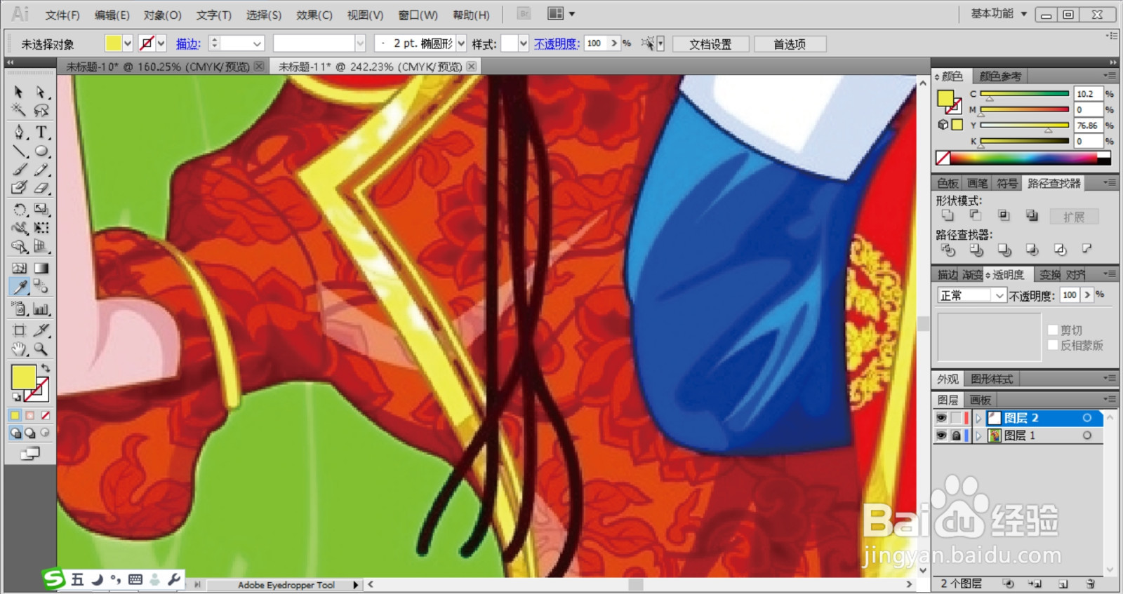Select the Eyedropper tool
Screen dimensions: 1123x594
tap(19, 287)
